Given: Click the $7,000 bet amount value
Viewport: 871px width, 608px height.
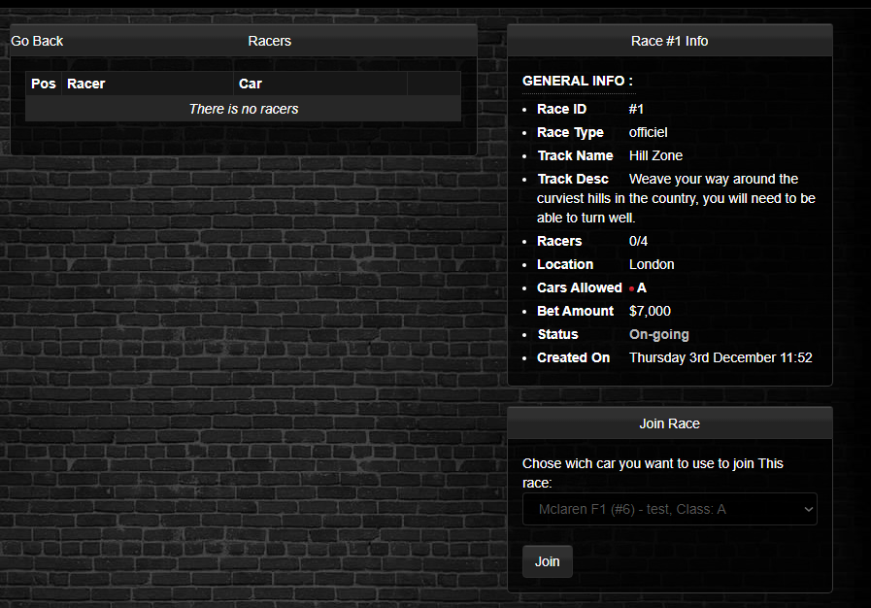Looking at the screenshot, I should click(650, 311).
